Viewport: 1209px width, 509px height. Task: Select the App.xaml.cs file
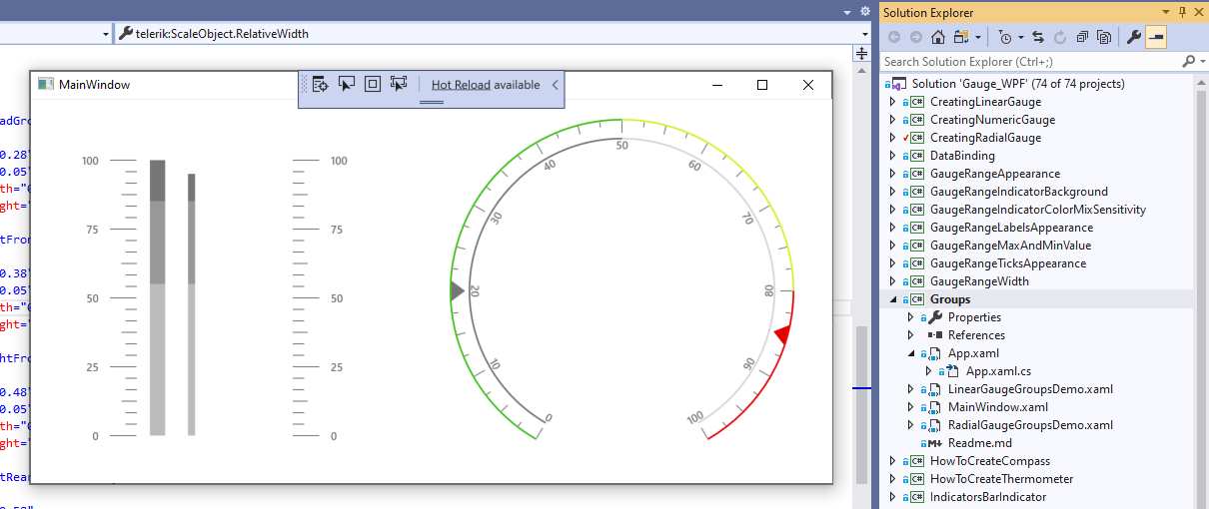point(998,371)
